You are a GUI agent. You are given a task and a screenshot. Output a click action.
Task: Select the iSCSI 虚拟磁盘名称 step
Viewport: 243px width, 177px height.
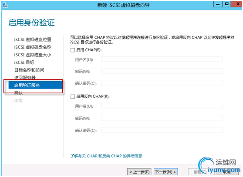click(x=33, y=47)
